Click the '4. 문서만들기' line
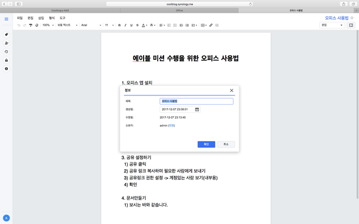The height and width of the screenshot is (224, 359). tap(134, 198)
